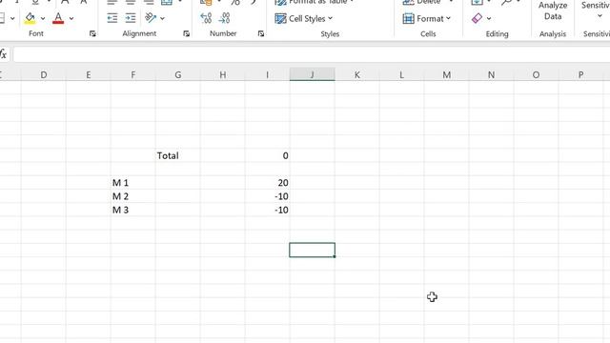The image size is (610, 343).
Task: Open the Clear dropdown arrow
Action: (489, 18)
